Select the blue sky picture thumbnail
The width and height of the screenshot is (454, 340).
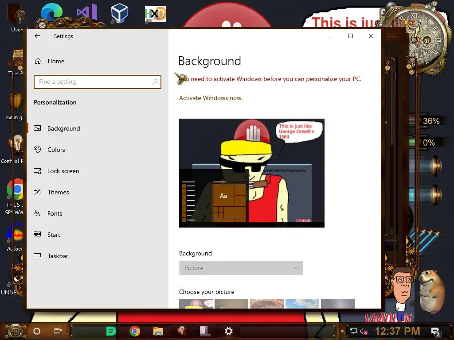click(x=302, y=304)
